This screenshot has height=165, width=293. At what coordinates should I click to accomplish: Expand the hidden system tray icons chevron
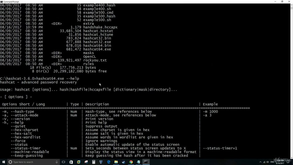tap(260, 162)
